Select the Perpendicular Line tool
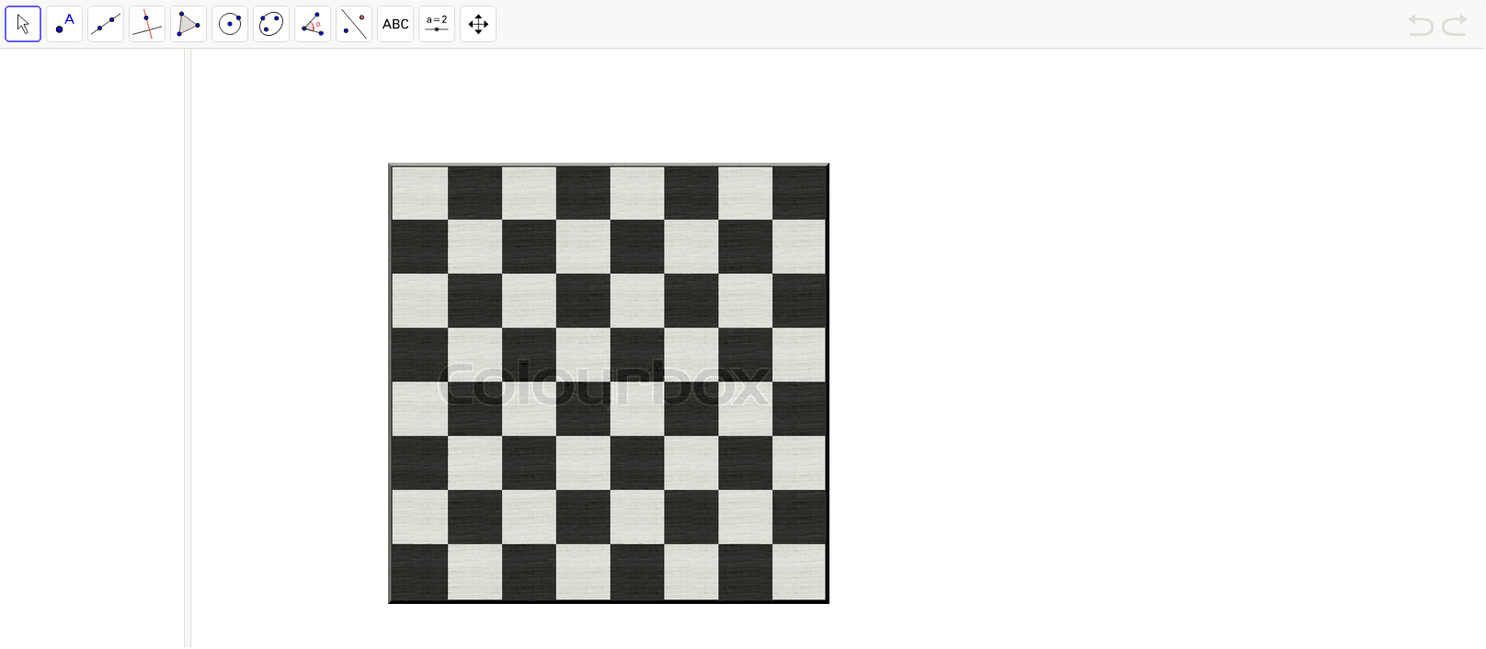Screen dimensions: 1486x649 point(147,24)
